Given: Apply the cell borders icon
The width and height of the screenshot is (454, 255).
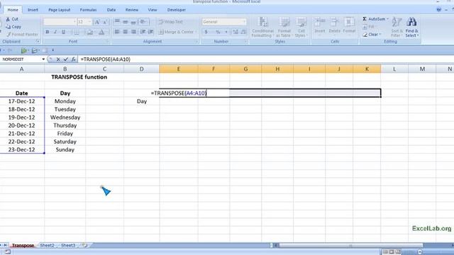Looking at the screenshot, I should coord(76,32).
